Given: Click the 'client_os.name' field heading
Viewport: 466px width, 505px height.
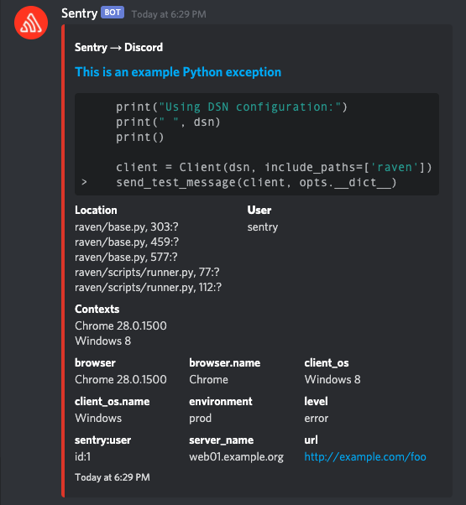Looking at the screenshot, I should [113, 402].
